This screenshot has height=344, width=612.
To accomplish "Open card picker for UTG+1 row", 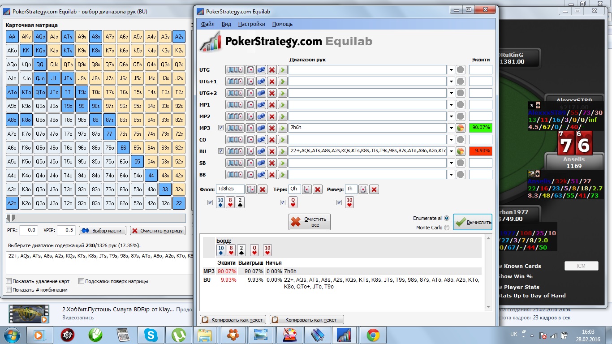I will click(250, 81).
